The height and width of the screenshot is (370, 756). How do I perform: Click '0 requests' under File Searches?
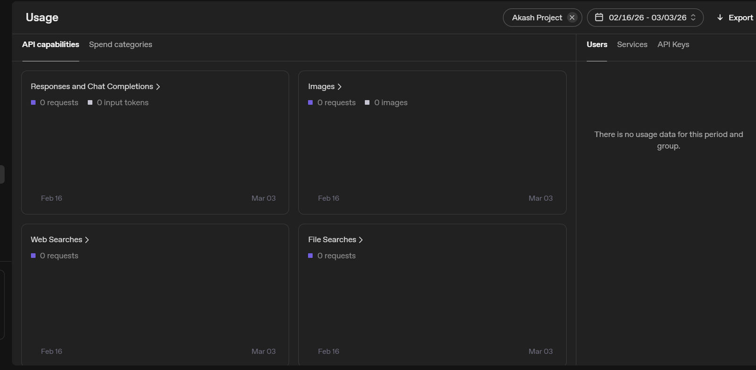point(336,255)
